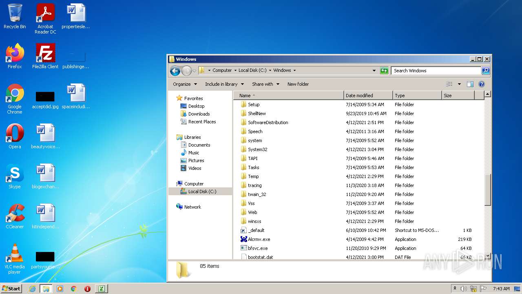Toggle the preview pane icon

[x=470, y=84]
